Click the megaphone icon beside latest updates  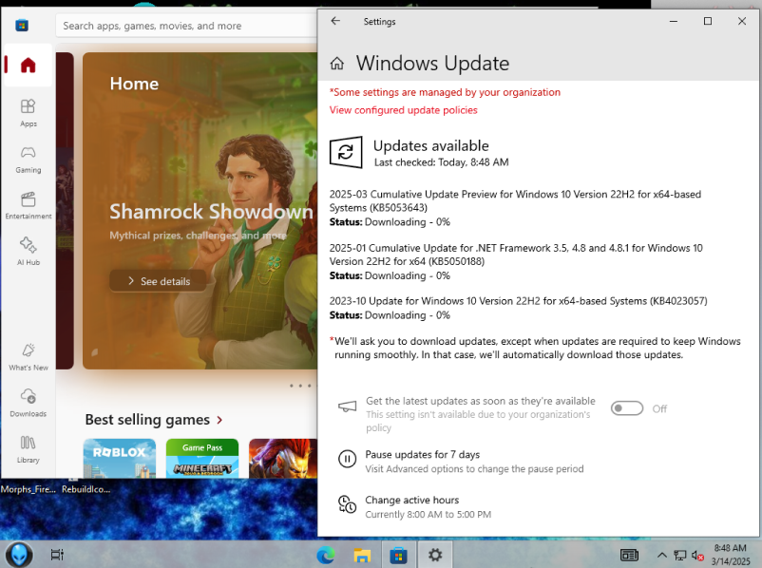[x=348, y=407]
